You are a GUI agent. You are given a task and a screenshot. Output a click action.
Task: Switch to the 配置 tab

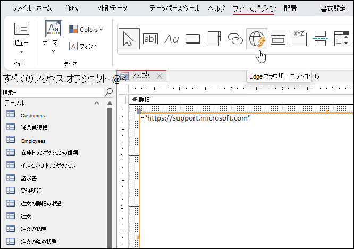[290, 8]
